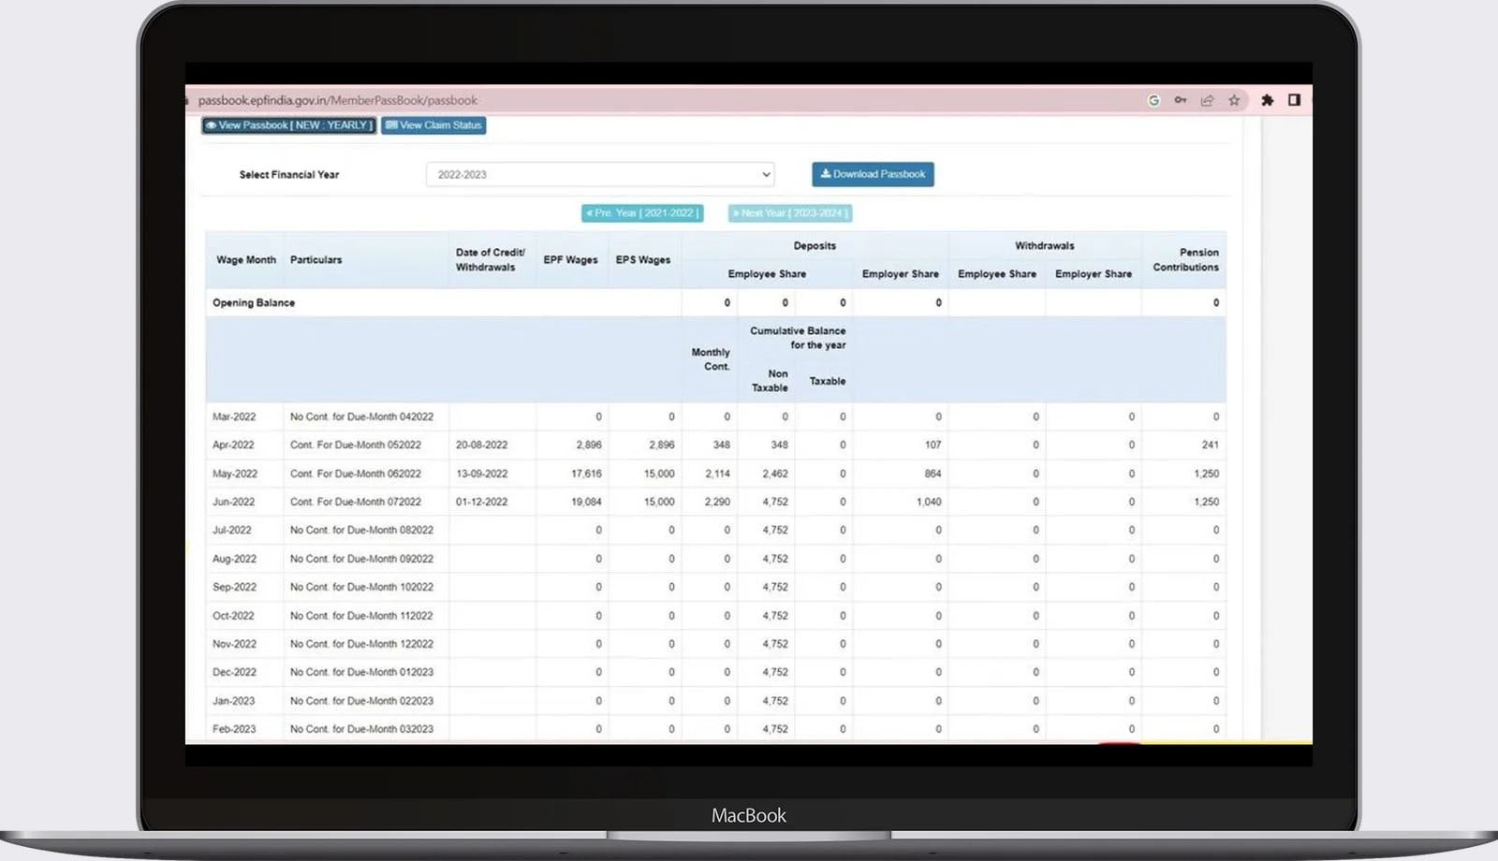
Task: Click the Non Taxable subheader
Action: pyautogui.click(x=770, y=381)
